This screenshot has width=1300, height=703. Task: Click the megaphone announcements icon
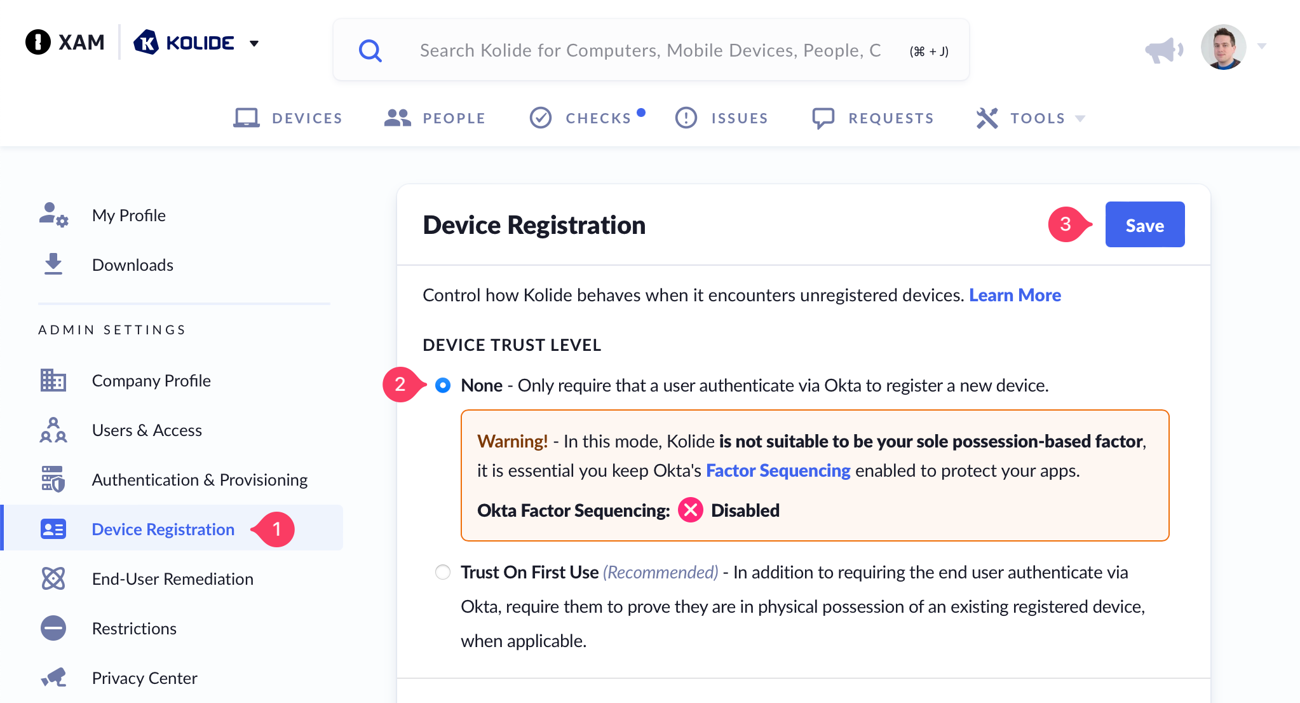point(1163,50)
